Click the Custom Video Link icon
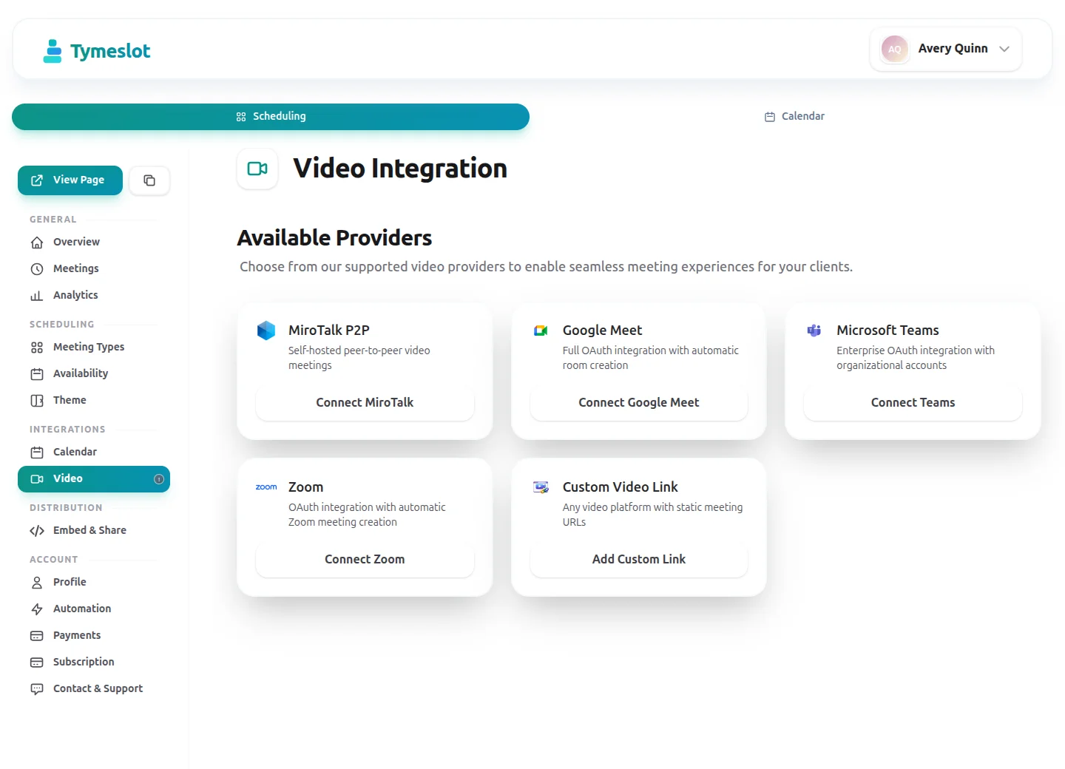The width and height of the screenshot is (1065, 769). [541, 487]
